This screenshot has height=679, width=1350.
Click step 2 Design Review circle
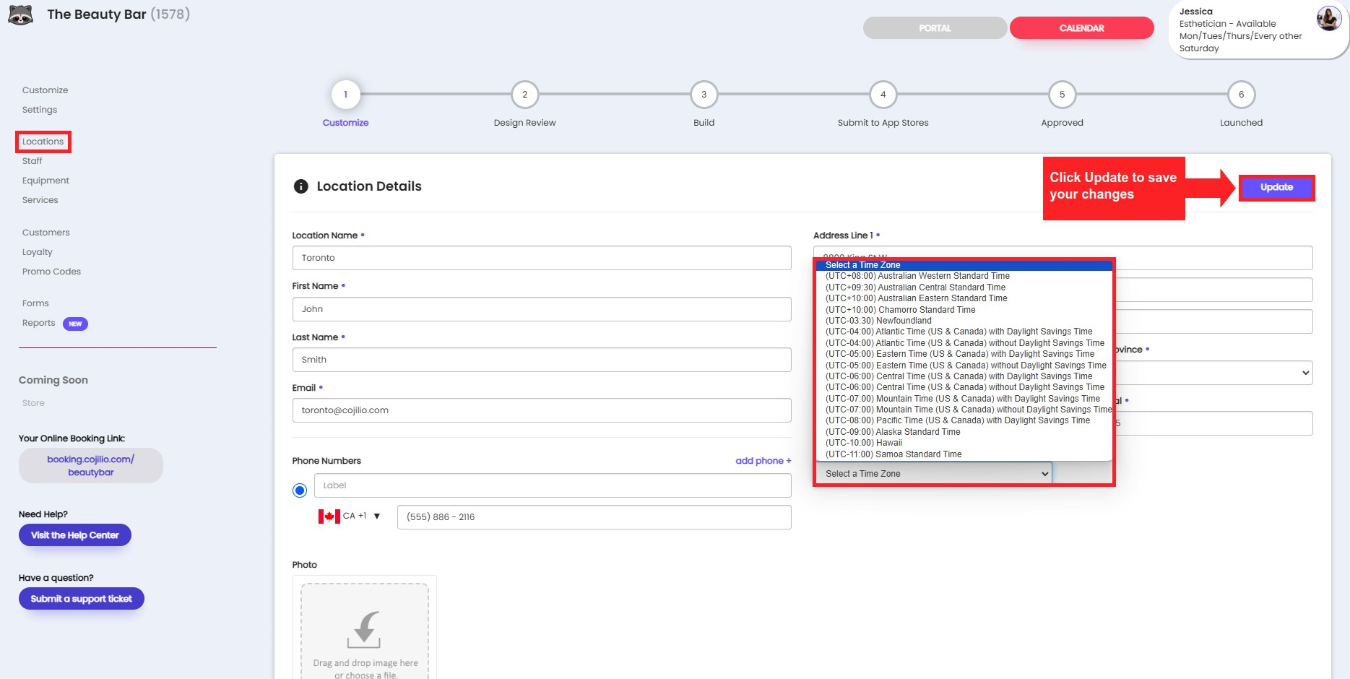[x=524, y=95]
